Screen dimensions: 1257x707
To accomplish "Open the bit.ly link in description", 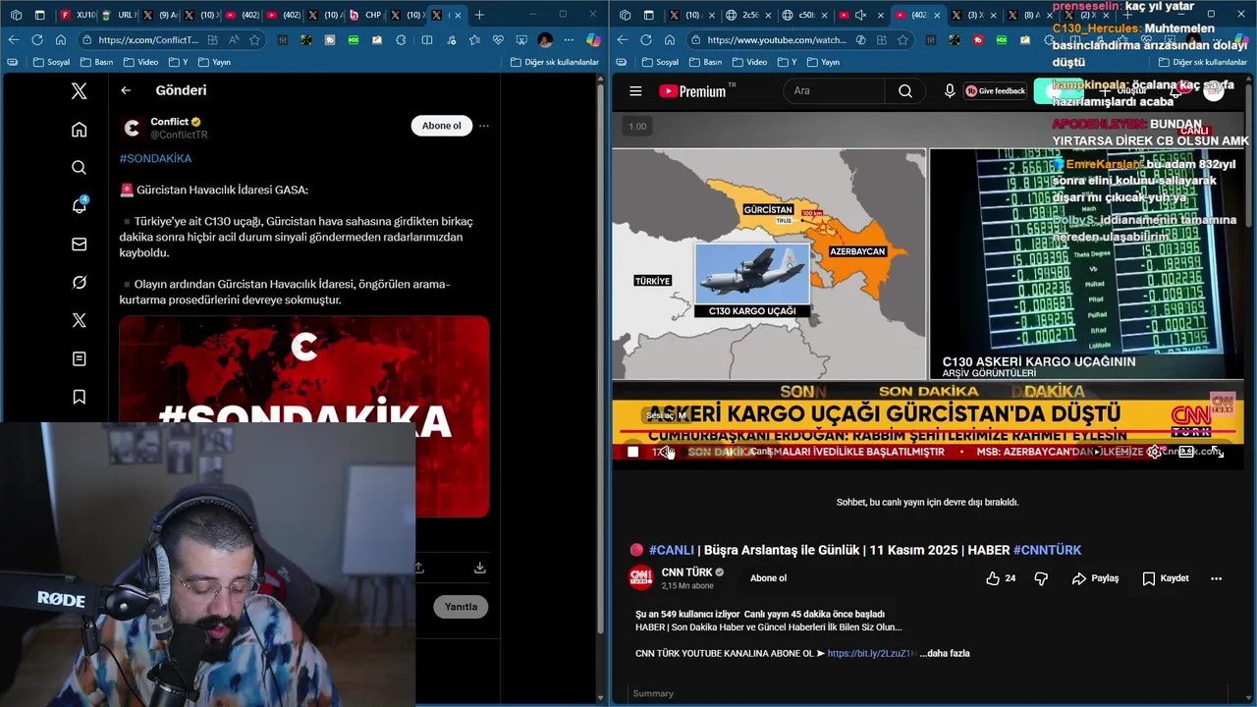I will [x=872, y=653].
